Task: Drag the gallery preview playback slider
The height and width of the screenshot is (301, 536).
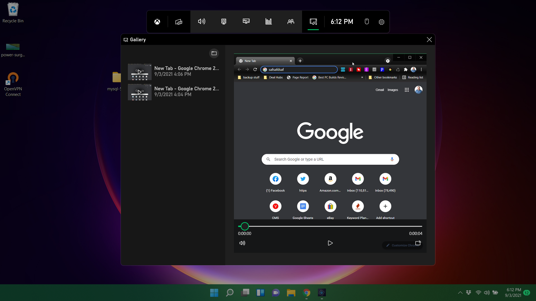Action: click(245, 226)
